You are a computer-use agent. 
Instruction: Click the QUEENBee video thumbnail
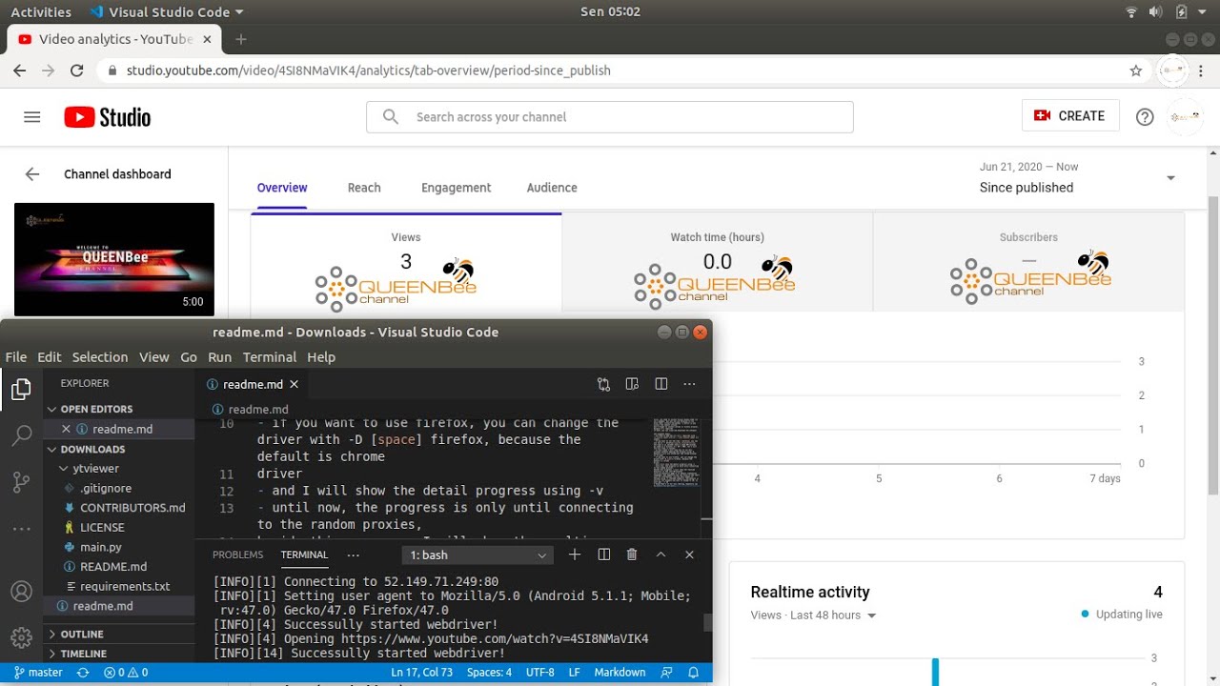[114, 259]
